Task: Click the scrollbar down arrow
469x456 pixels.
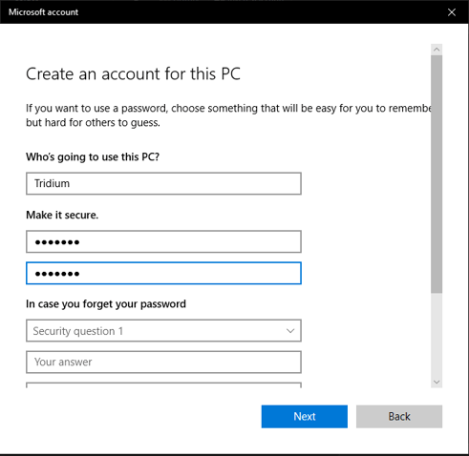Action: point(437,382)
